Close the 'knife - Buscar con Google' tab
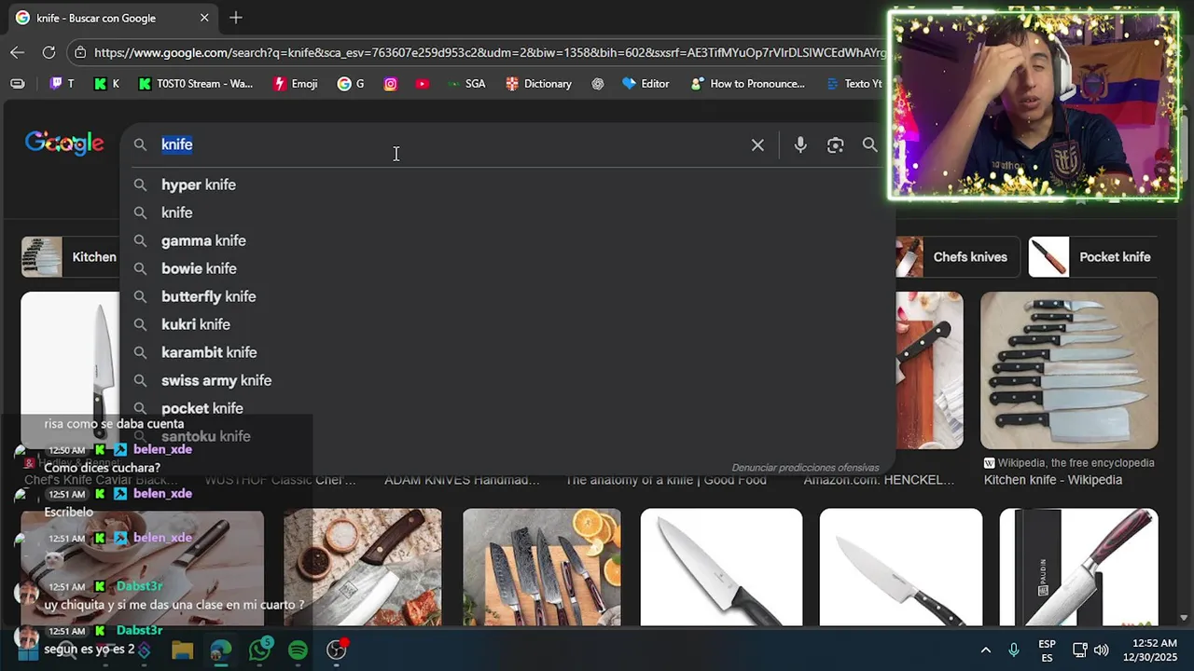The width and height of the screenshot is (1194, 671). coord(204,18)
